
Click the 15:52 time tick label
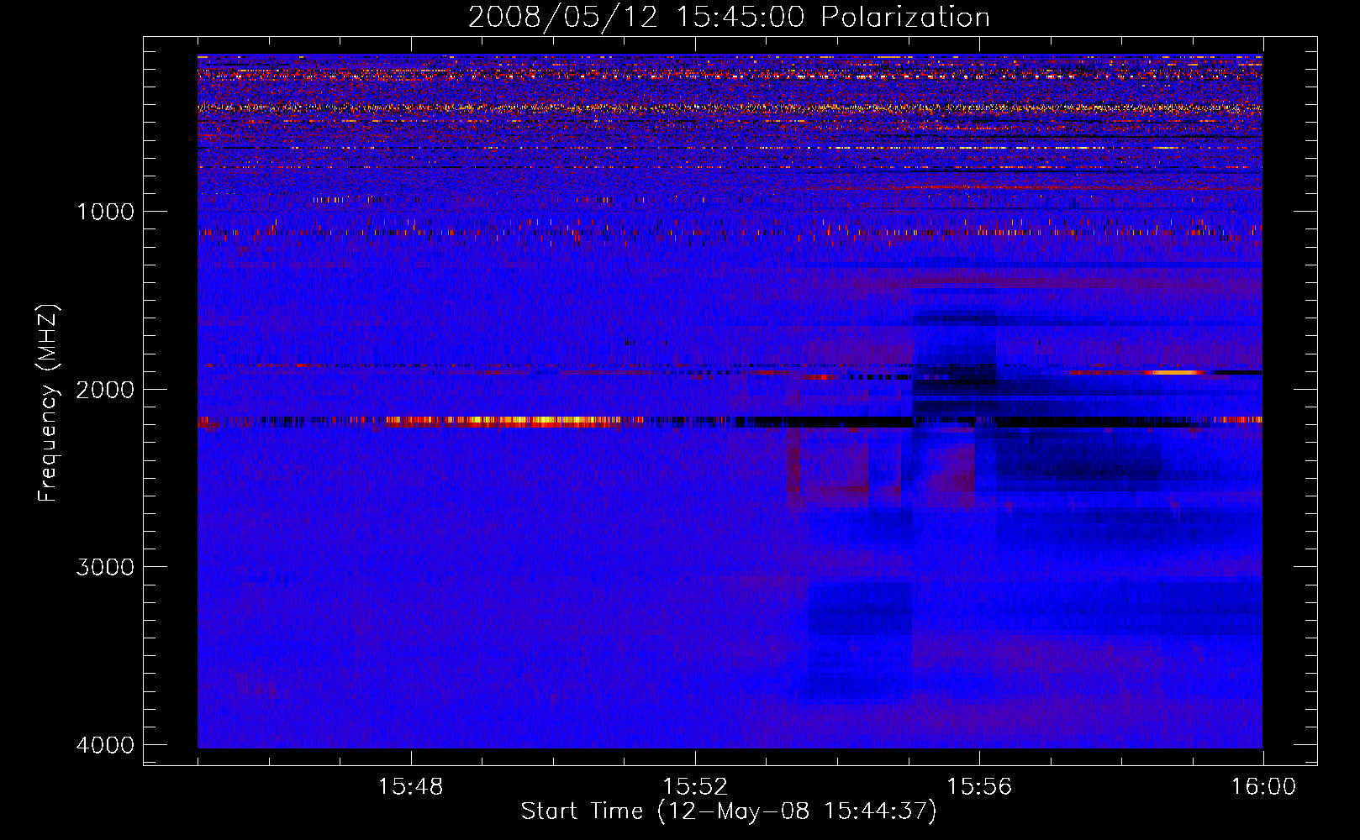coord(694,786)
